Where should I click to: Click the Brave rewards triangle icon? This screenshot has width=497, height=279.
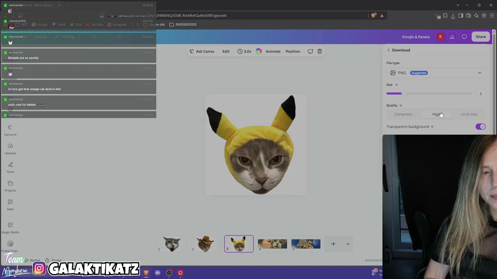[x=382, y=15]
